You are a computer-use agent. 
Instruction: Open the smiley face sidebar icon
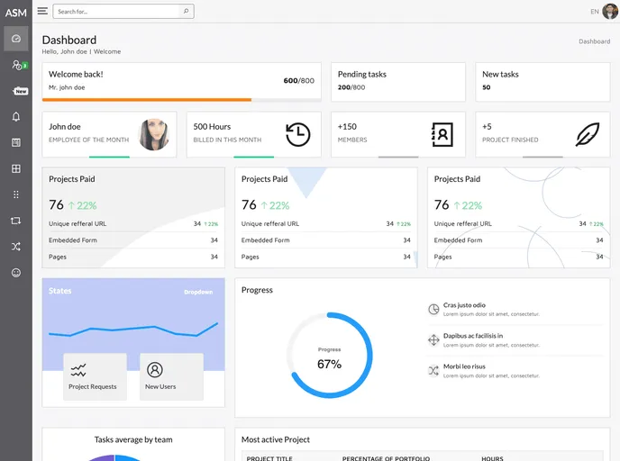[x=16, y=272]
